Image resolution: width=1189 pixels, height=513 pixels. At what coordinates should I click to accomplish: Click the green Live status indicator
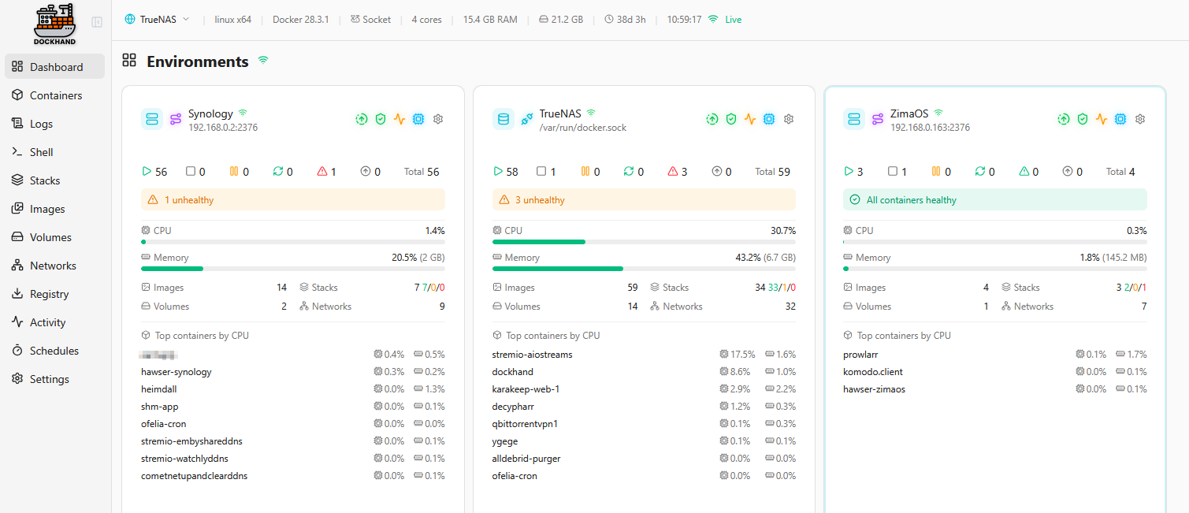pos(725,20)
